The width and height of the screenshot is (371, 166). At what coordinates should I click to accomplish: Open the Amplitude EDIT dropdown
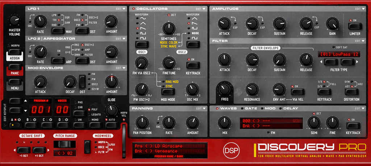tap(360, 9)
